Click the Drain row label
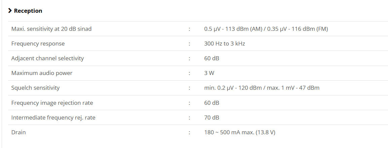 [19, 132]
